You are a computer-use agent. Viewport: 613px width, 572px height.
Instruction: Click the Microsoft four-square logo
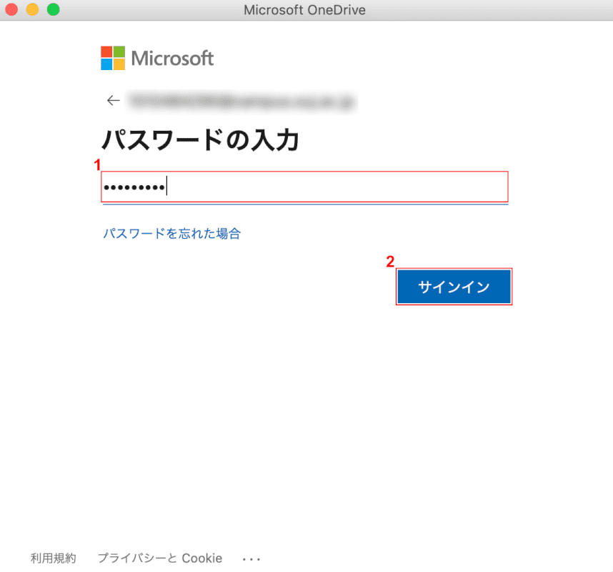coord(113,59)
